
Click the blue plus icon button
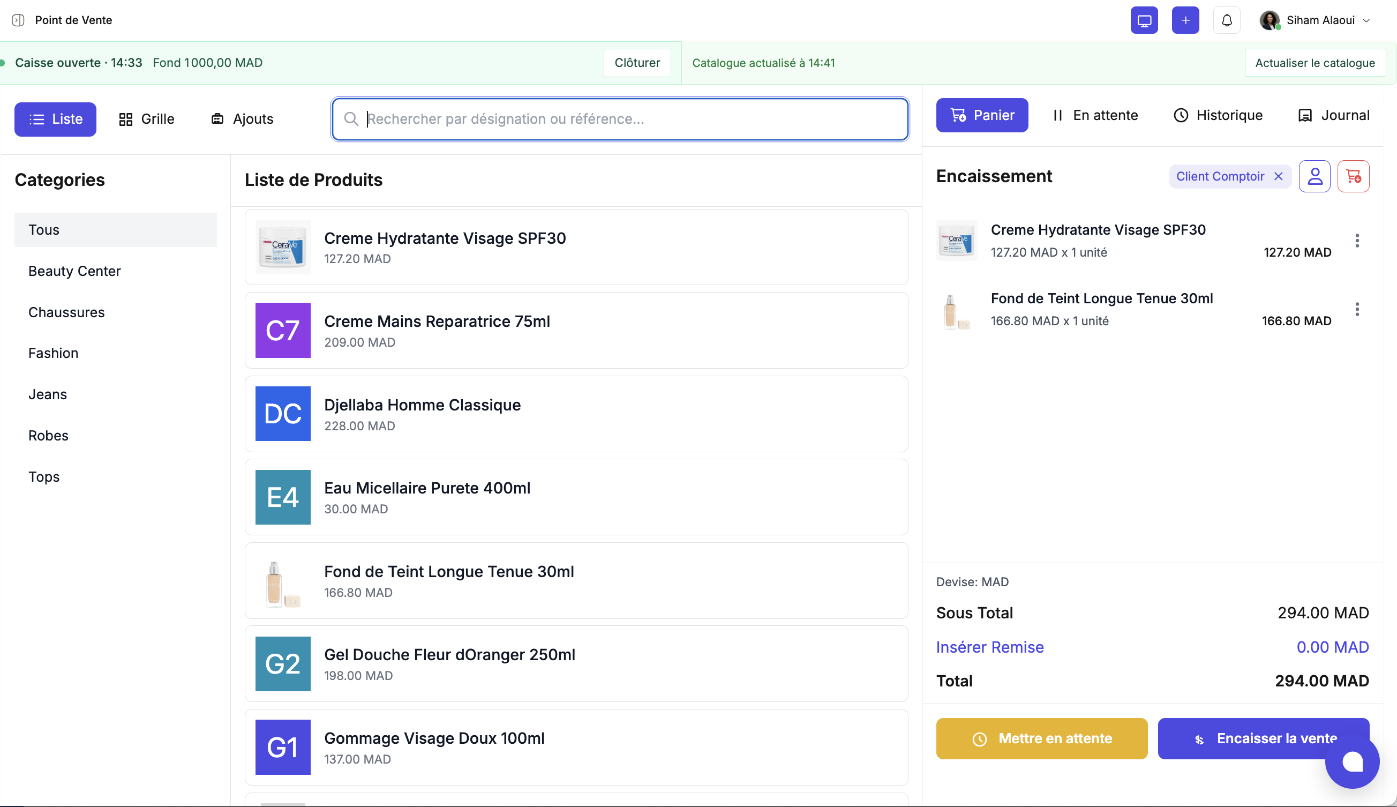click(x=1185, y=20)
